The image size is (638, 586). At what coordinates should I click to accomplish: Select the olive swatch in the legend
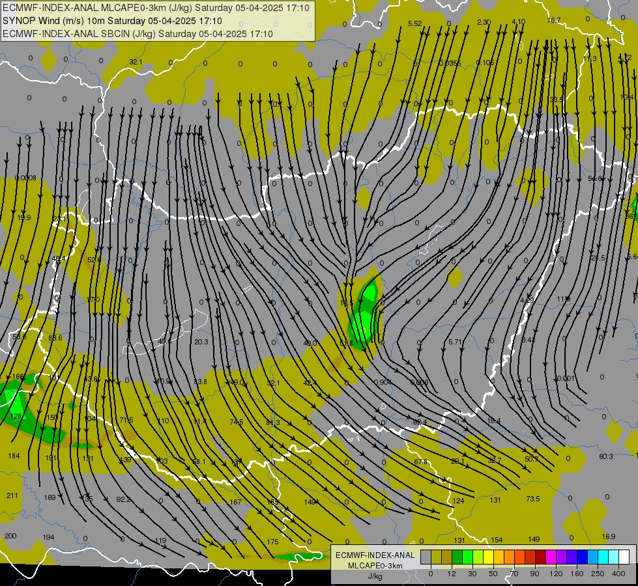(436, 557)
